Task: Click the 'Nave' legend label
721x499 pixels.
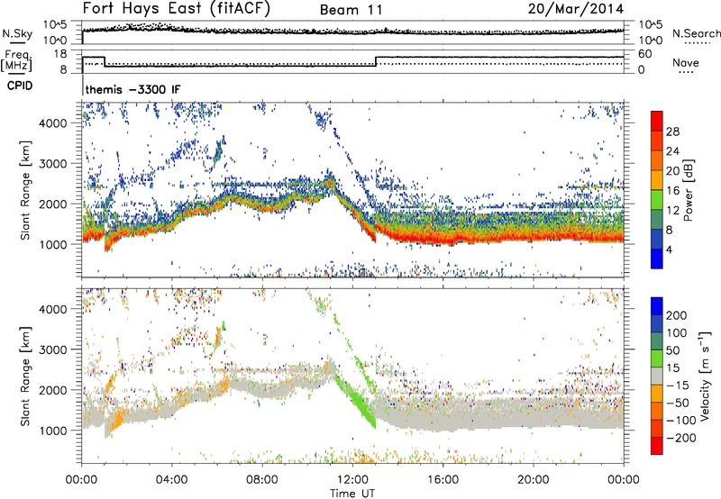Action: [686, 63]
